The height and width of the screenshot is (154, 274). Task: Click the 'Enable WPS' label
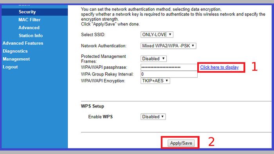(101, 117)
